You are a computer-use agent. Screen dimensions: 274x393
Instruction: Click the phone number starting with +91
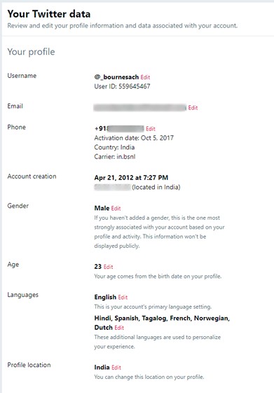tap(119, 129)
